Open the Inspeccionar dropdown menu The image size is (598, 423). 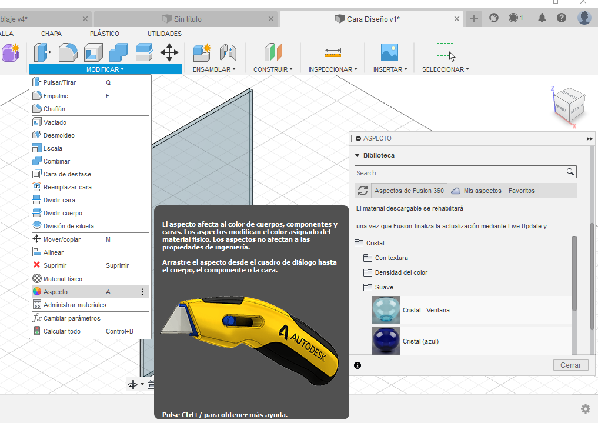(x=333, y=69)
